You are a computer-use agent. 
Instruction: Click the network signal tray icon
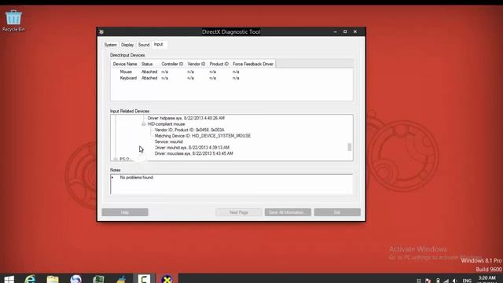[446, 281]
